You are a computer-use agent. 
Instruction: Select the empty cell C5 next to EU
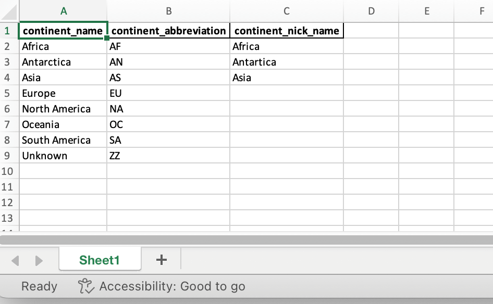pyautogui.click(x=287, y=93)
